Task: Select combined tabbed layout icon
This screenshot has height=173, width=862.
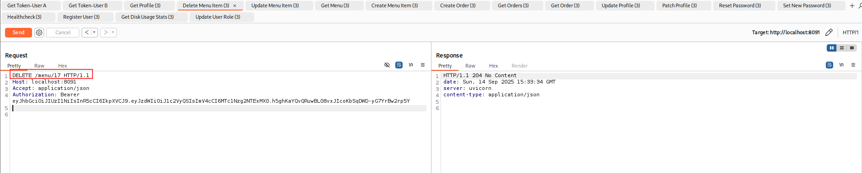Action: pos(851,48)
